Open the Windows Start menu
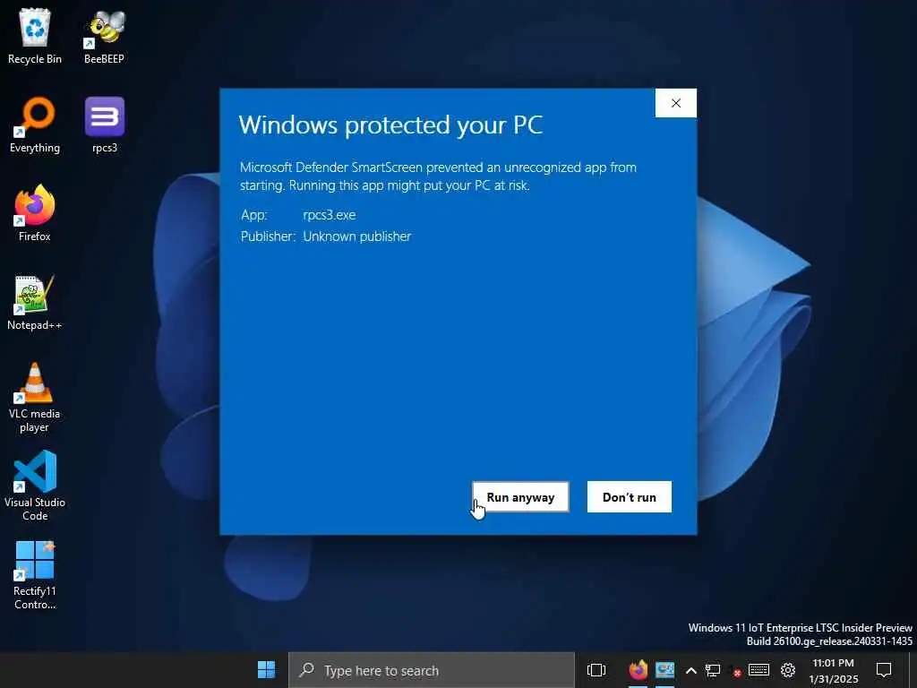917x688 pixels. [266, 670]
